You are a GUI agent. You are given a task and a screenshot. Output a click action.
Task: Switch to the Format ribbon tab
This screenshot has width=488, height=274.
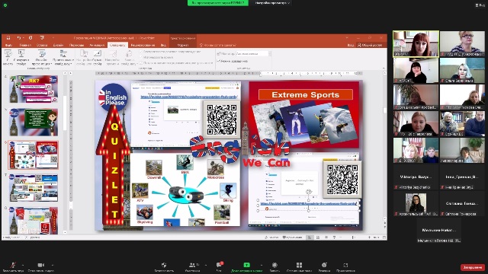tap(183, 45)
